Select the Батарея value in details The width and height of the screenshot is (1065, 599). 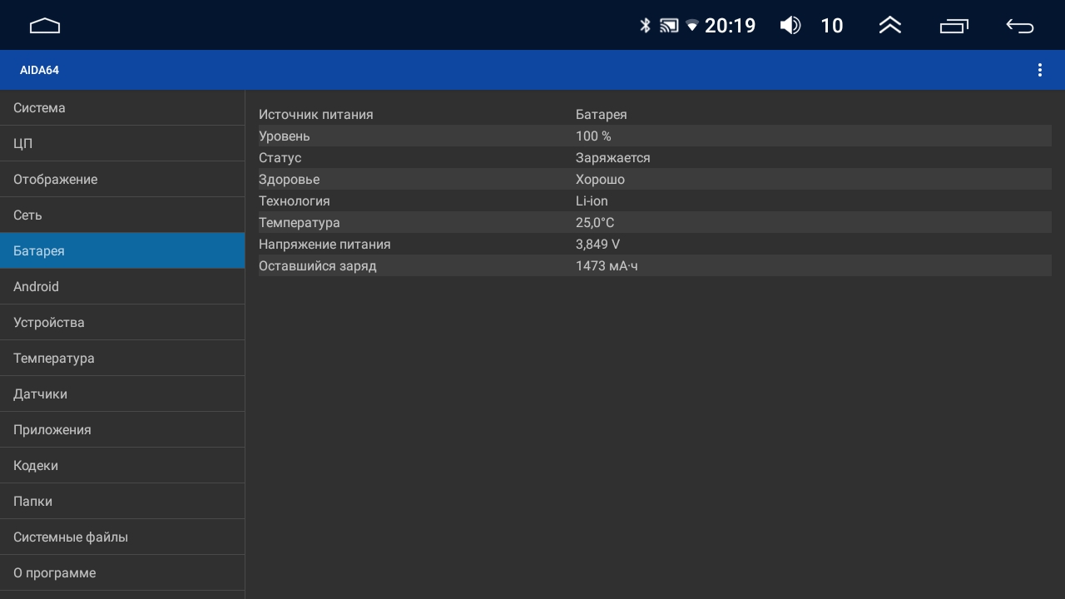click(601, 115)
